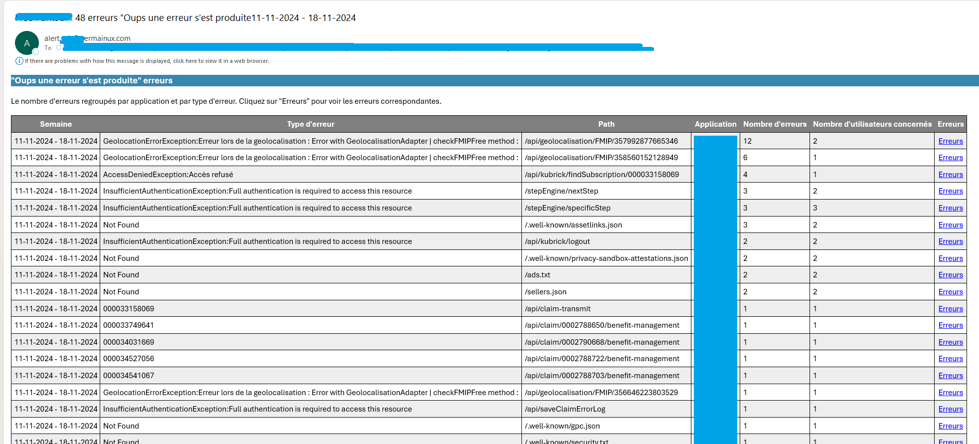Open Erreurs link for /stepEngine/nextStep row

950,191
